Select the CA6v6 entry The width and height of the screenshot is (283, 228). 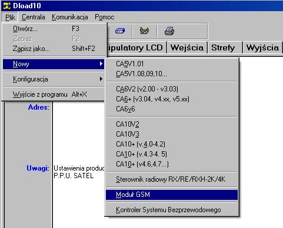point(172,109)
